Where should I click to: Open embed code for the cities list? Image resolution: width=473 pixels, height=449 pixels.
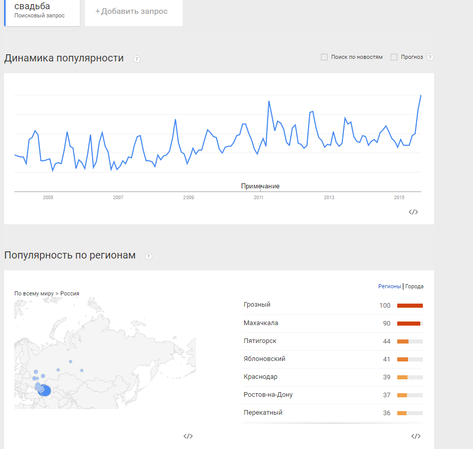tap(416, 436)
